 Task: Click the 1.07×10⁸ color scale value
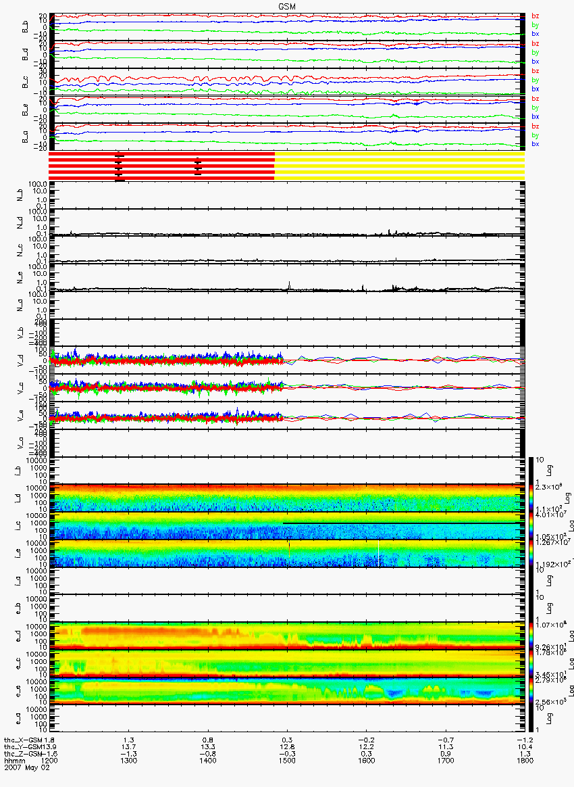point(552,625)
